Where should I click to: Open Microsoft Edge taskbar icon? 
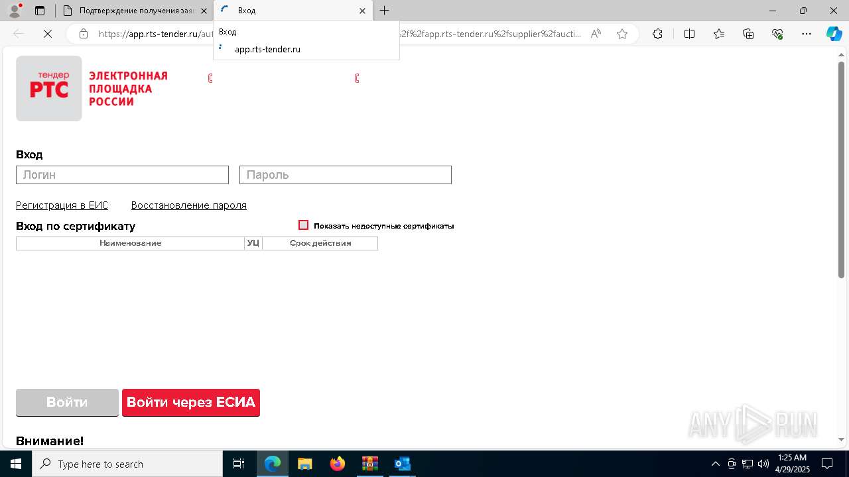273,464
